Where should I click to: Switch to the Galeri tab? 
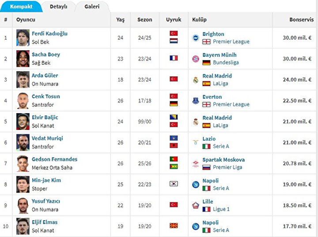92,7
